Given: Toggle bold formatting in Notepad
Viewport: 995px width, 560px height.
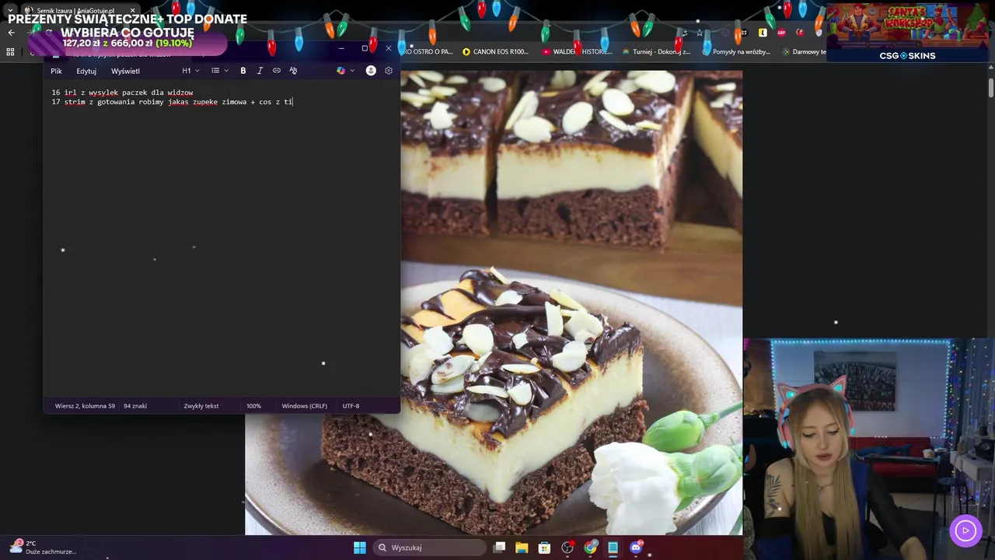Looking at the screenshot, I should coord(243,71).
